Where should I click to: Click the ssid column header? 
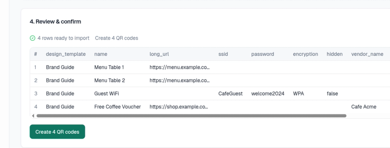[x=223, y=54]
